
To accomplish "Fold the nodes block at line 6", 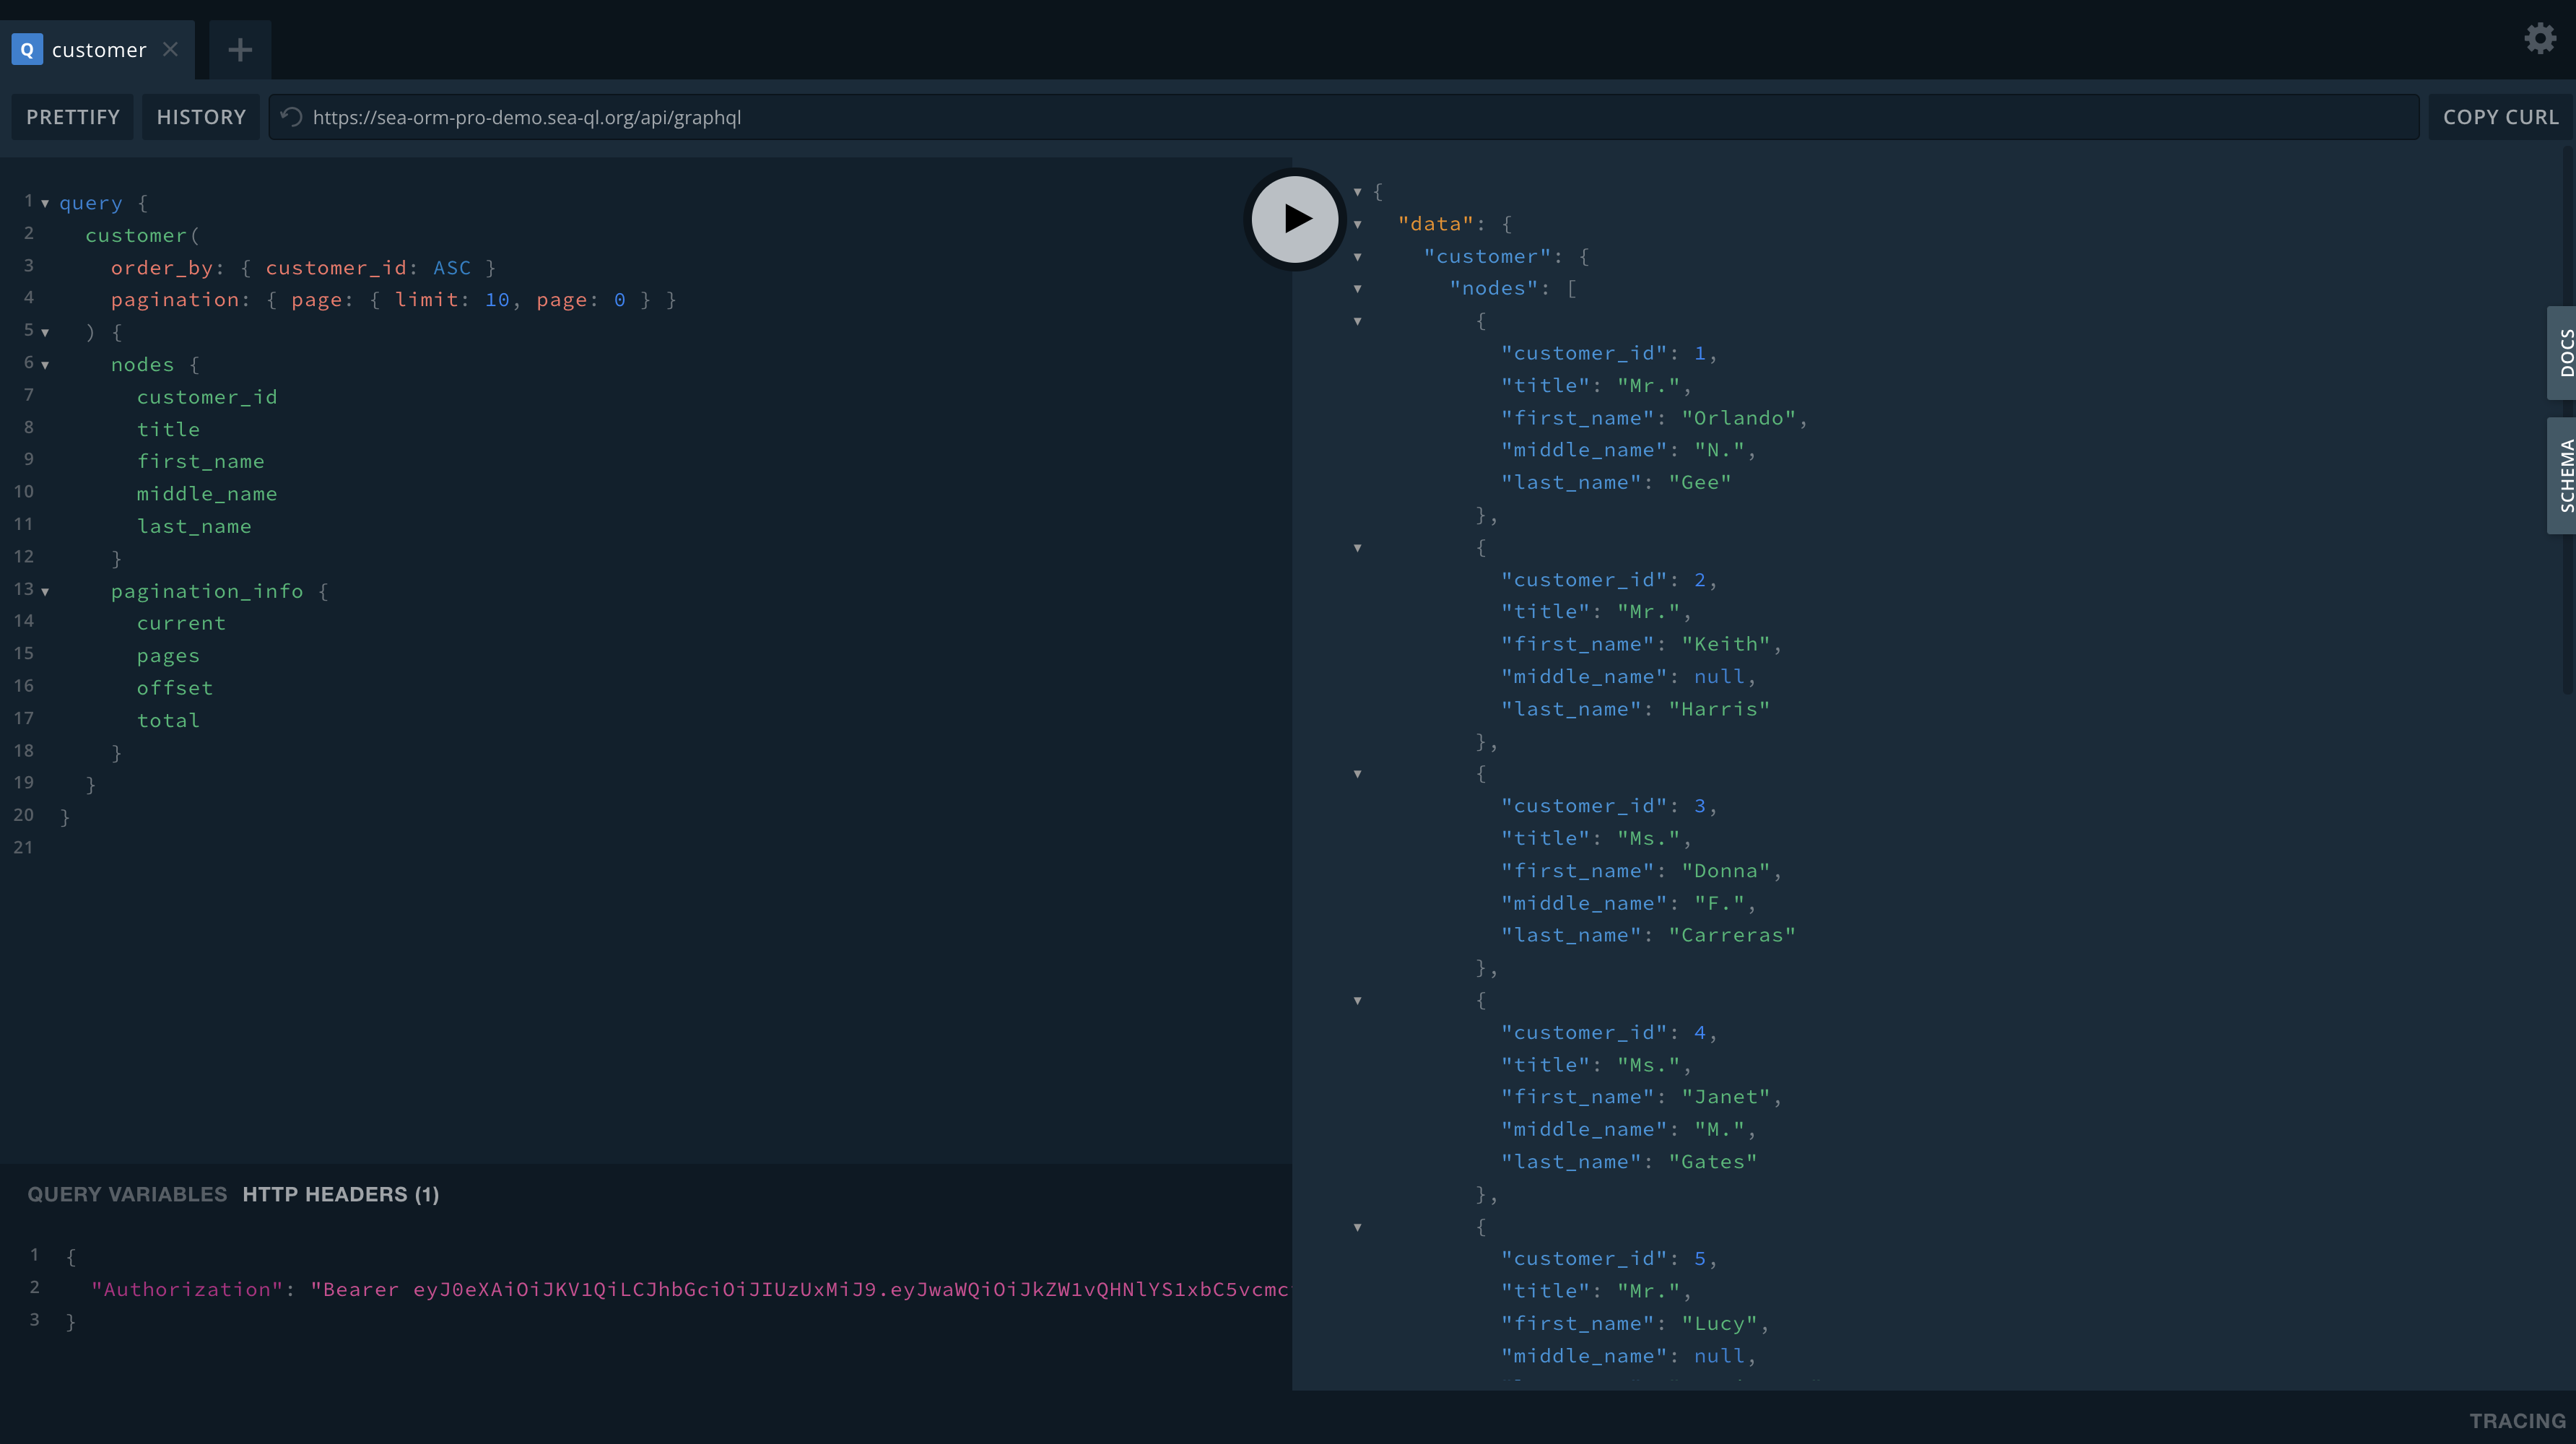I will click(x=45, y=365).
